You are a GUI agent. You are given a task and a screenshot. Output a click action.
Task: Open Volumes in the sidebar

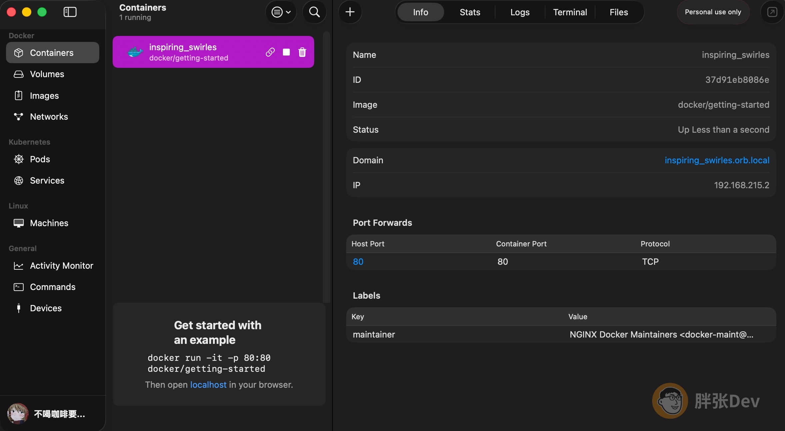[53, 74]
